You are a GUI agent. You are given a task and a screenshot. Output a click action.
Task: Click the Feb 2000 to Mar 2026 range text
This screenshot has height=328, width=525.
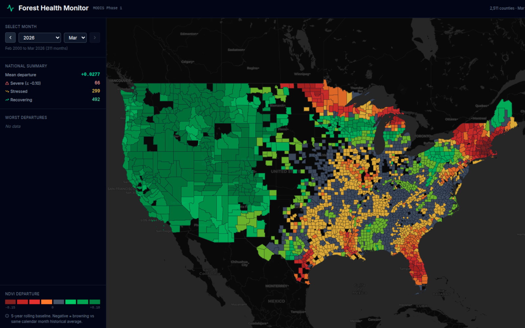pyautogui.click(x=36, y=48)
